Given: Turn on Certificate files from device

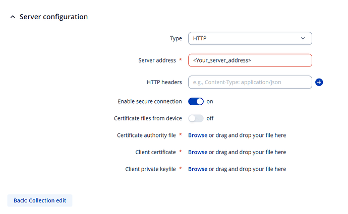Looking at the screenshot, I should pos(196,118).
